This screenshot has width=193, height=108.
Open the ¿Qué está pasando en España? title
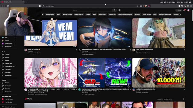[145, 89]
